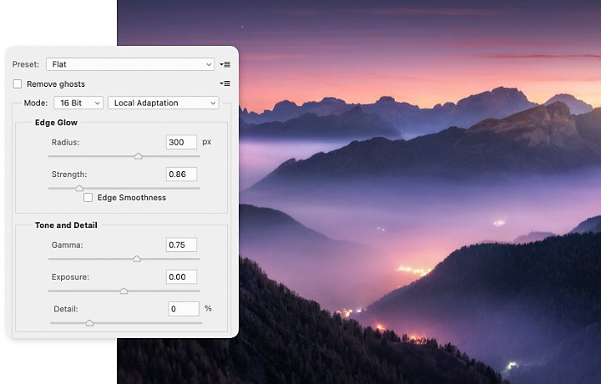
Task: Click the Gamma value field showing 0.75
Action: [x=181, y=245]
